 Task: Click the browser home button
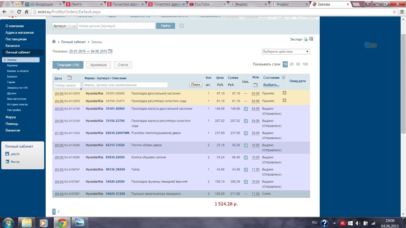point(26,12)
